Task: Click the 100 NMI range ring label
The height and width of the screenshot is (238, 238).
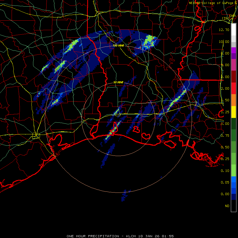Action: (118, 45)
